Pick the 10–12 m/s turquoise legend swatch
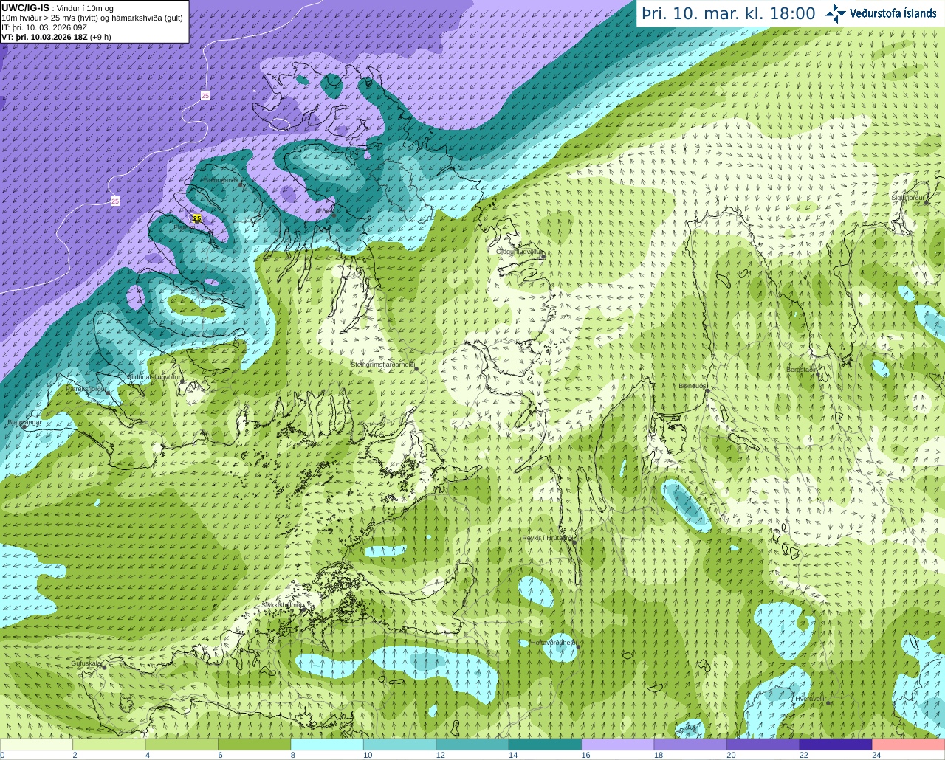Image resolution: width=945 pixels, height=760 pixels. point(400,745)
